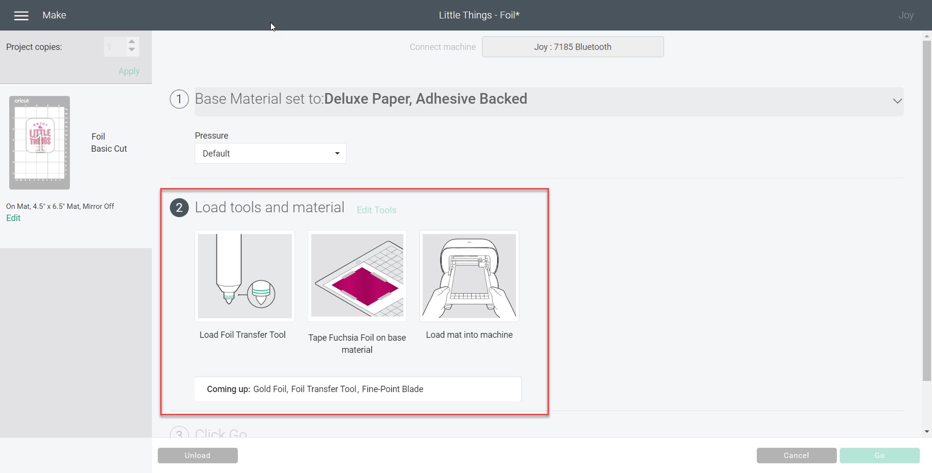Open the hamburger menu

pos(21,16)
